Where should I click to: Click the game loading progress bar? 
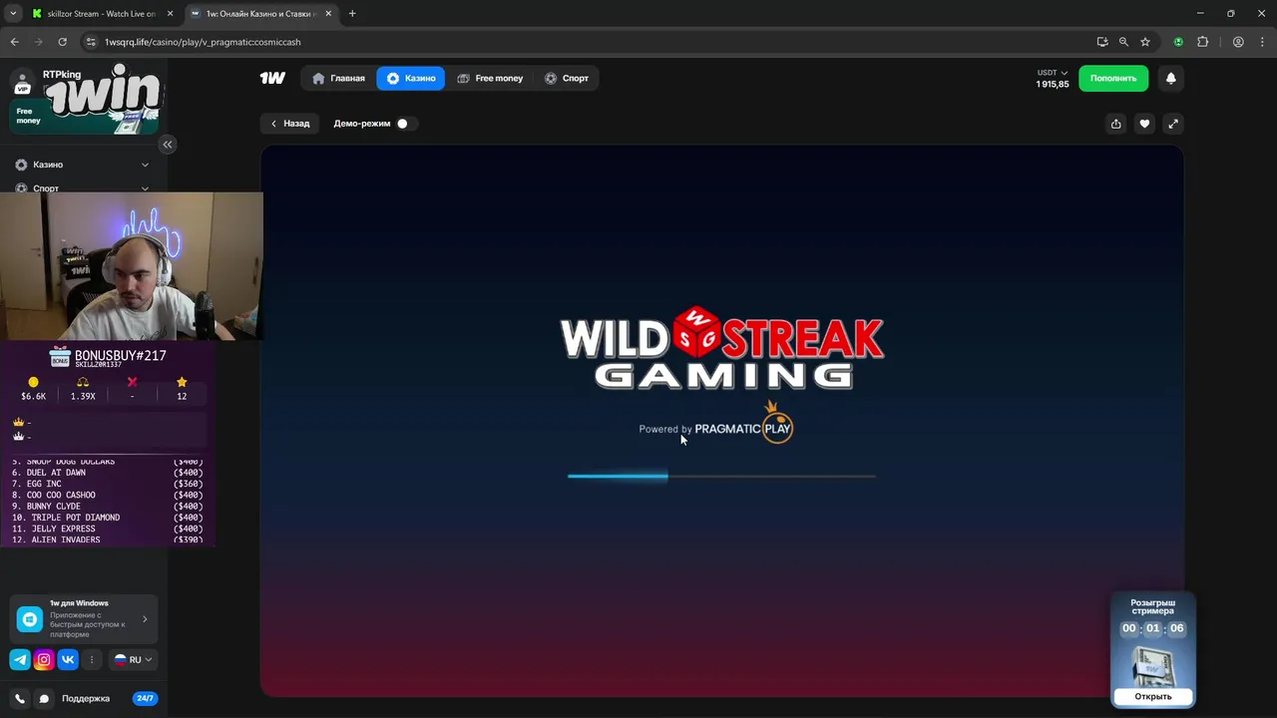point(722,477)
